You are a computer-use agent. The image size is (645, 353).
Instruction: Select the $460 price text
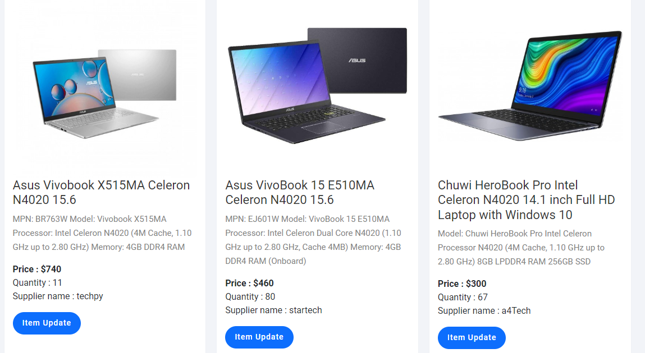[249, 284]
